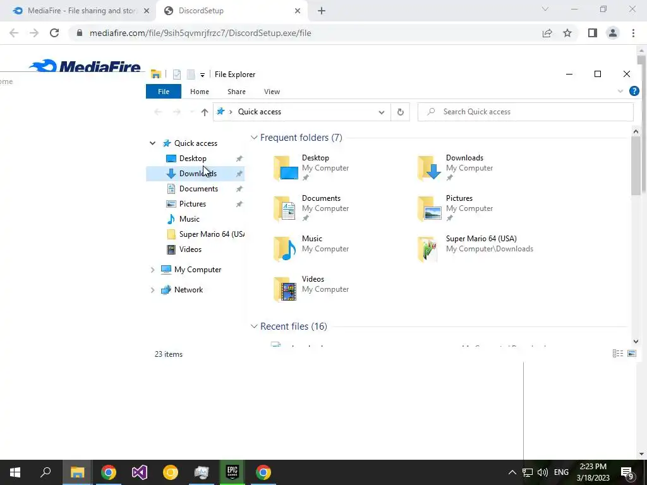647x485 pixels.
Task: Expand the Network tree node
Action: pos(152,290)
